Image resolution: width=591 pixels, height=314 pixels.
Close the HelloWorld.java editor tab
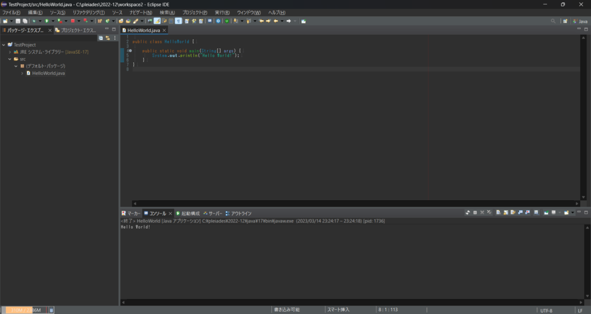[x=164, y=30]
